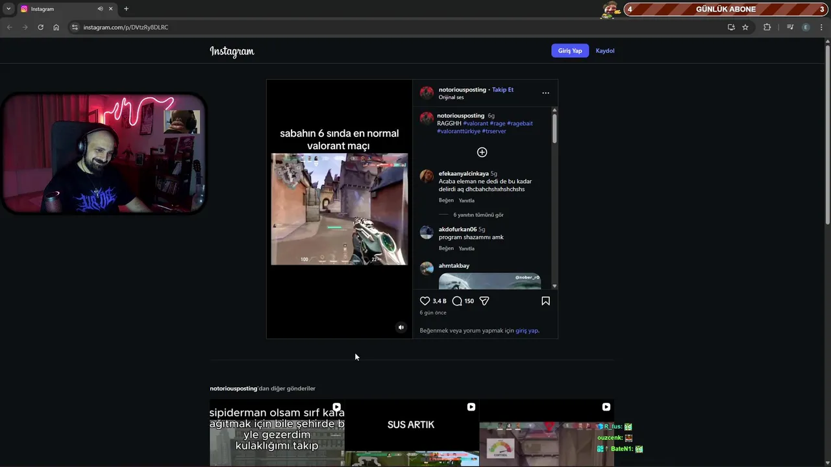Mute tab audio icon on Instagram tab
The image size is (831, 467).
[100, 9]
